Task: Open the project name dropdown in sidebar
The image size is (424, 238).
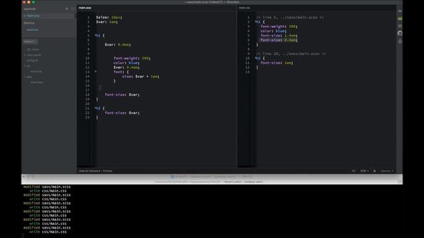Action: [30, 42]
